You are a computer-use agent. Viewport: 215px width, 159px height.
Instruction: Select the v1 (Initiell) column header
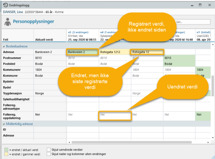pos(203,35)
